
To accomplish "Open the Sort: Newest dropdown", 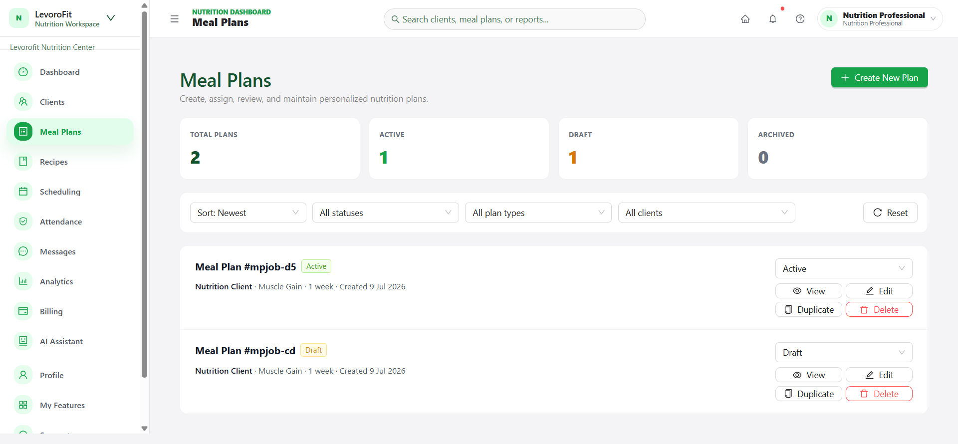I will (x=248, y=213).
